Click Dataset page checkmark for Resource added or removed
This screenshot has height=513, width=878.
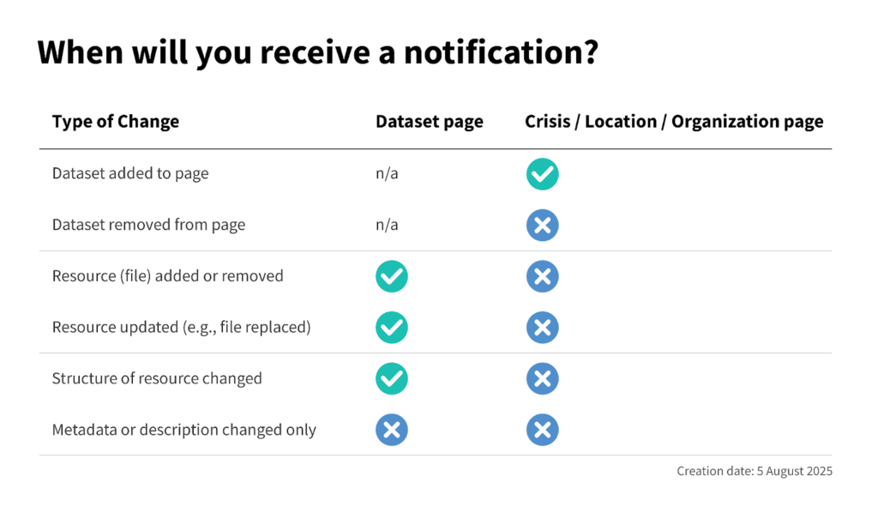392,276
